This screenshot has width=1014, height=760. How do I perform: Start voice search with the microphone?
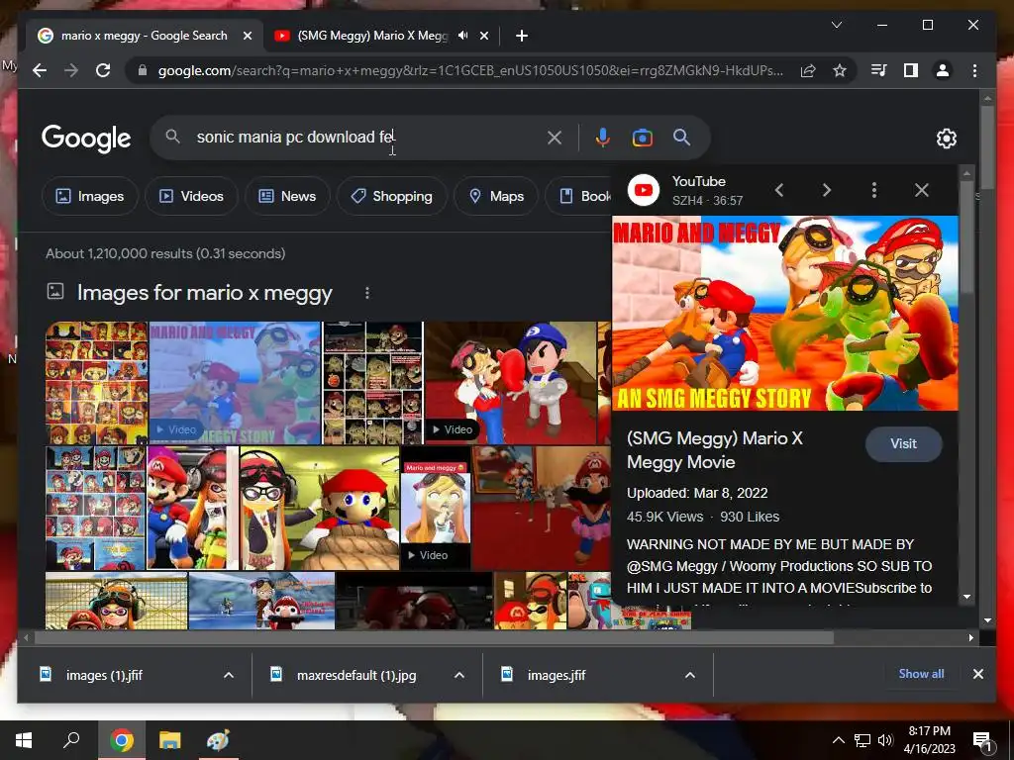(x=603, y=138)
